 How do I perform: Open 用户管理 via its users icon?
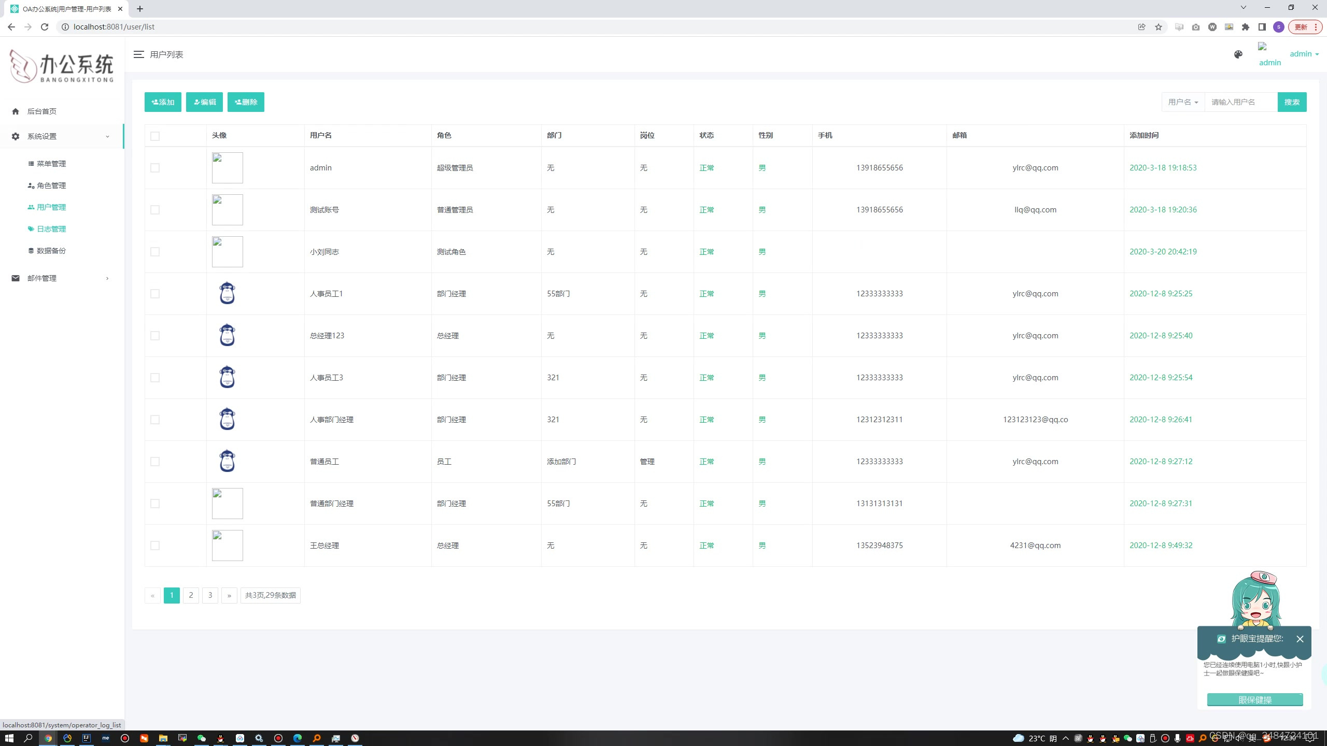pyautogui.click(x=30, y=207)
